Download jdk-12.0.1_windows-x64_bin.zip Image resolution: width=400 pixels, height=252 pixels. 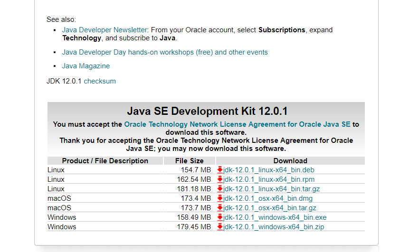pos(274,227)
